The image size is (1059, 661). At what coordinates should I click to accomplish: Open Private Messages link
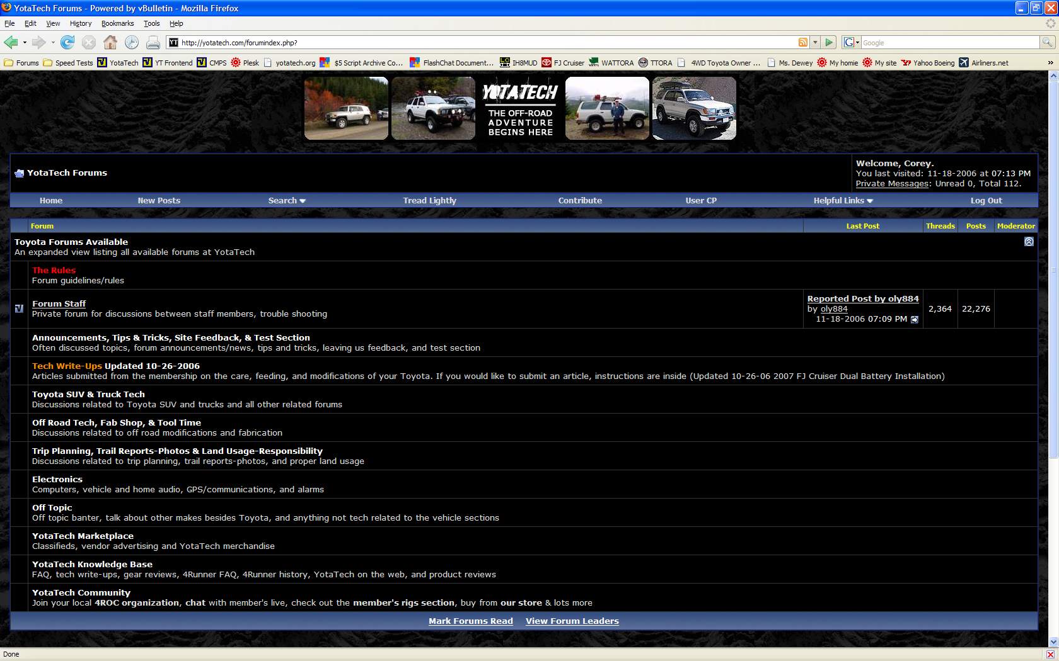pyautogui.click(x=892, y=183)
